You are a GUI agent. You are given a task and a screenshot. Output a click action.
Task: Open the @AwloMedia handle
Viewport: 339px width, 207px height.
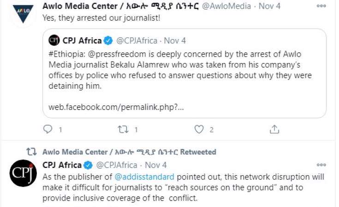[x=226, y=6]
